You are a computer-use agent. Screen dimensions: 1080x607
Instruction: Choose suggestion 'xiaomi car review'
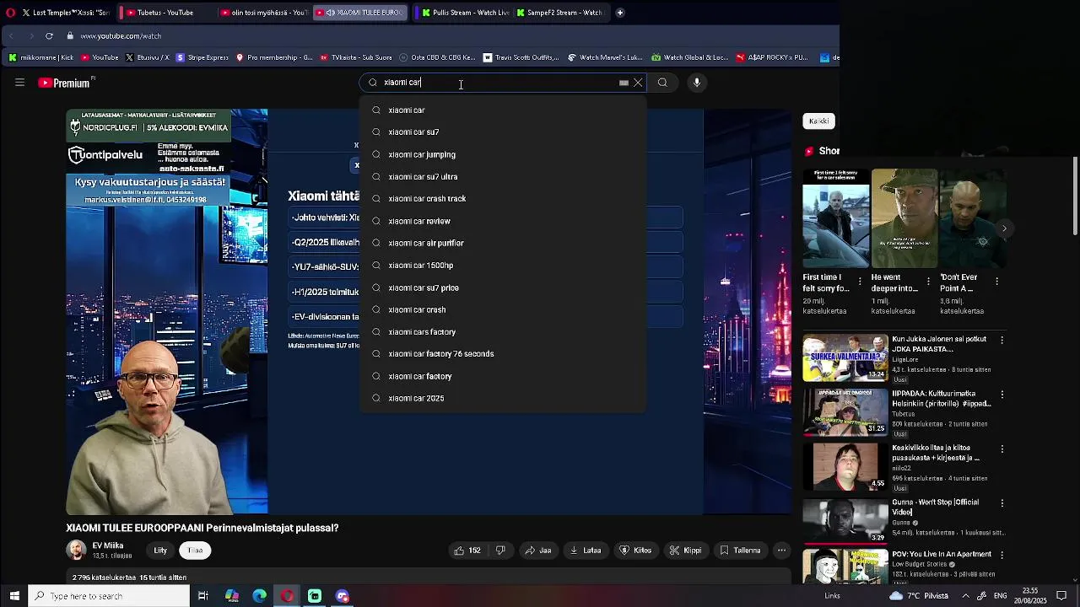click(x=503, y=221)
